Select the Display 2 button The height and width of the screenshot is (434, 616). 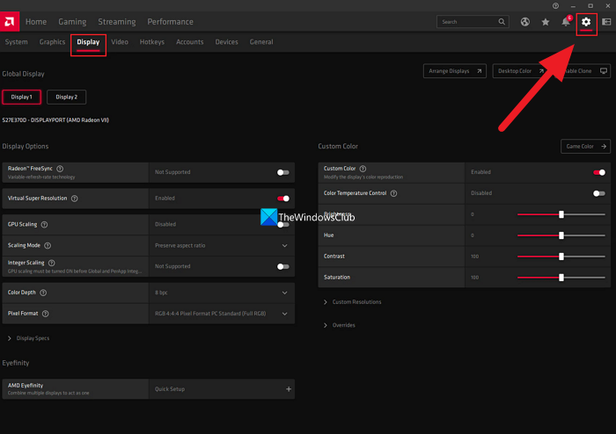coord(66,97)
